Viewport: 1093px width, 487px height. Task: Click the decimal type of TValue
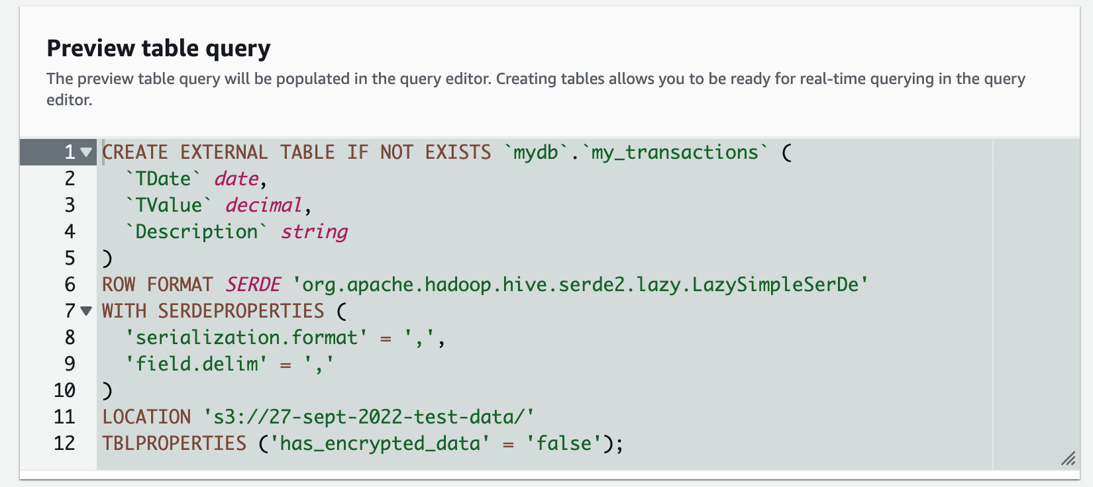263,205
